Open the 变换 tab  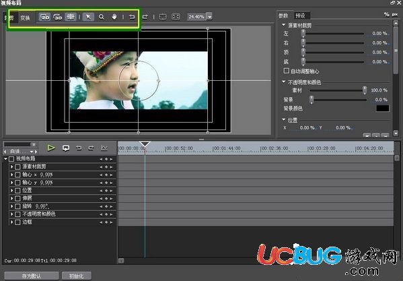pyautogui.click(x=25, y=18)
